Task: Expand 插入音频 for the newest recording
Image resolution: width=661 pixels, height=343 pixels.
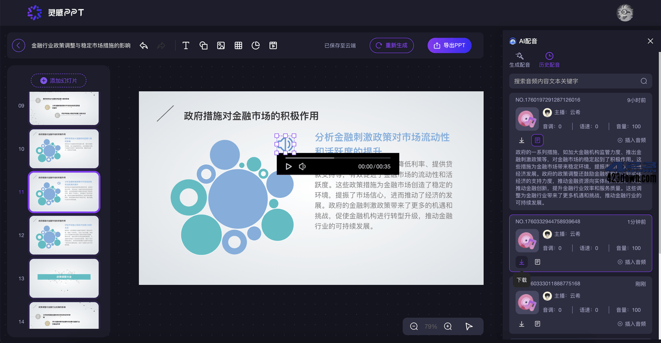Action: click(632, 324)
